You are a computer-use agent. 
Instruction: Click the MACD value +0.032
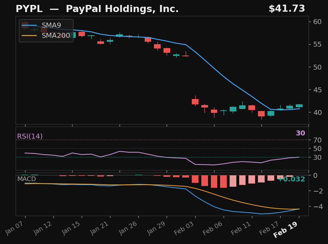pos(291,179)
